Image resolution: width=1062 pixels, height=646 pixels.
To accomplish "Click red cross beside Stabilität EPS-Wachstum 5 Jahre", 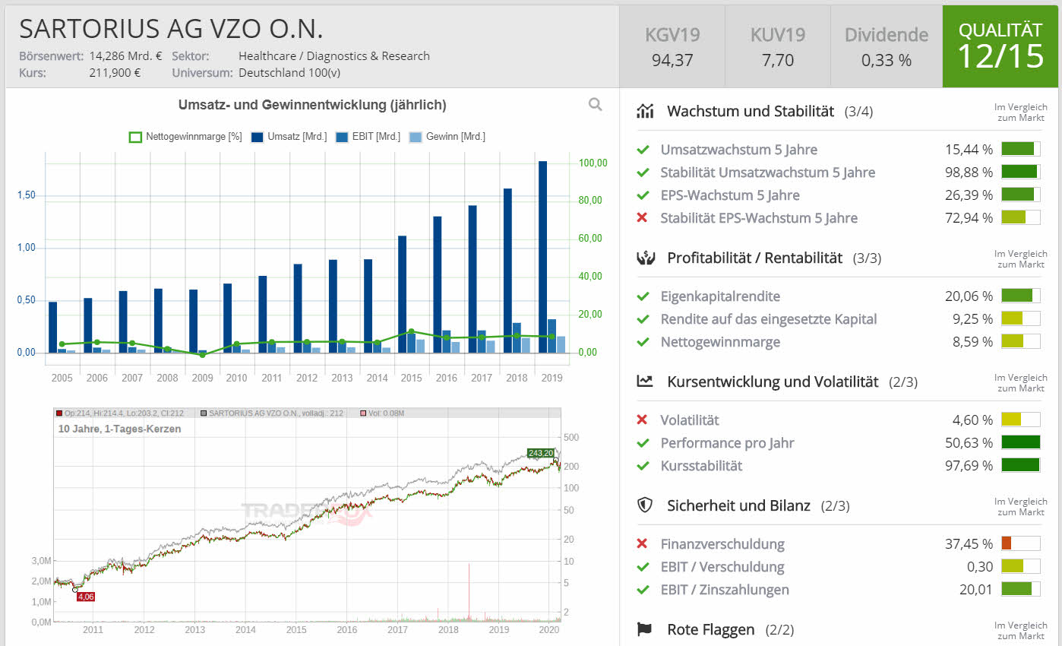I will 643,218.
